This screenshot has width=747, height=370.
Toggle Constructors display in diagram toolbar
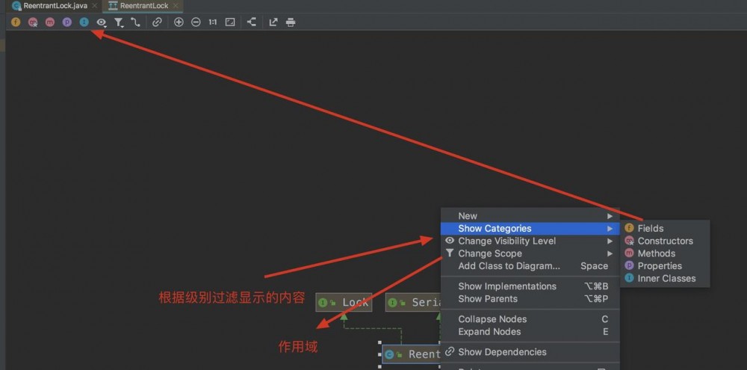[x=33, y=22]
